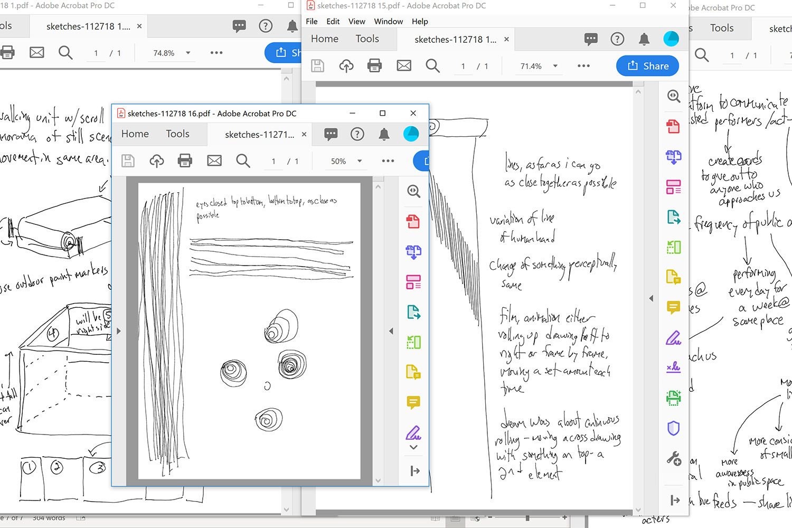Open Search tools in sketches-112718 16 window

[x=413, y=191]
